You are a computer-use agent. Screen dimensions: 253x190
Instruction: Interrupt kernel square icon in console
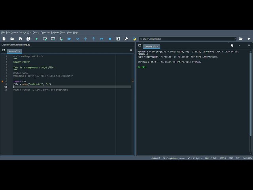(x=240, y=46)
